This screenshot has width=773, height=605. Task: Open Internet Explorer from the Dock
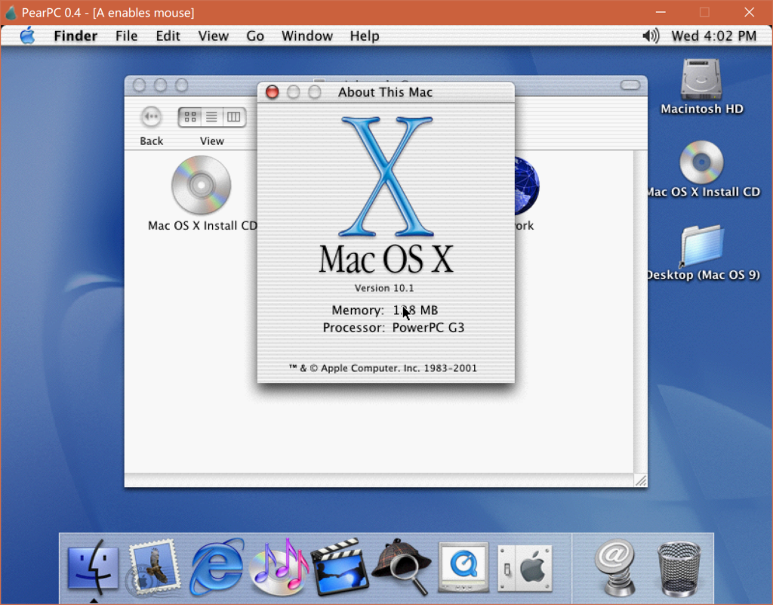point(217,565)
